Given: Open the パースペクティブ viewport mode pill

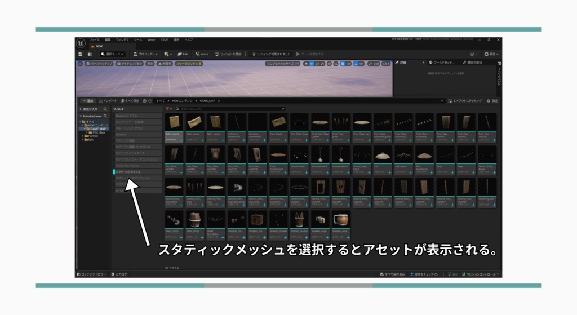Looking at the screenshot, I should point(99,64).
